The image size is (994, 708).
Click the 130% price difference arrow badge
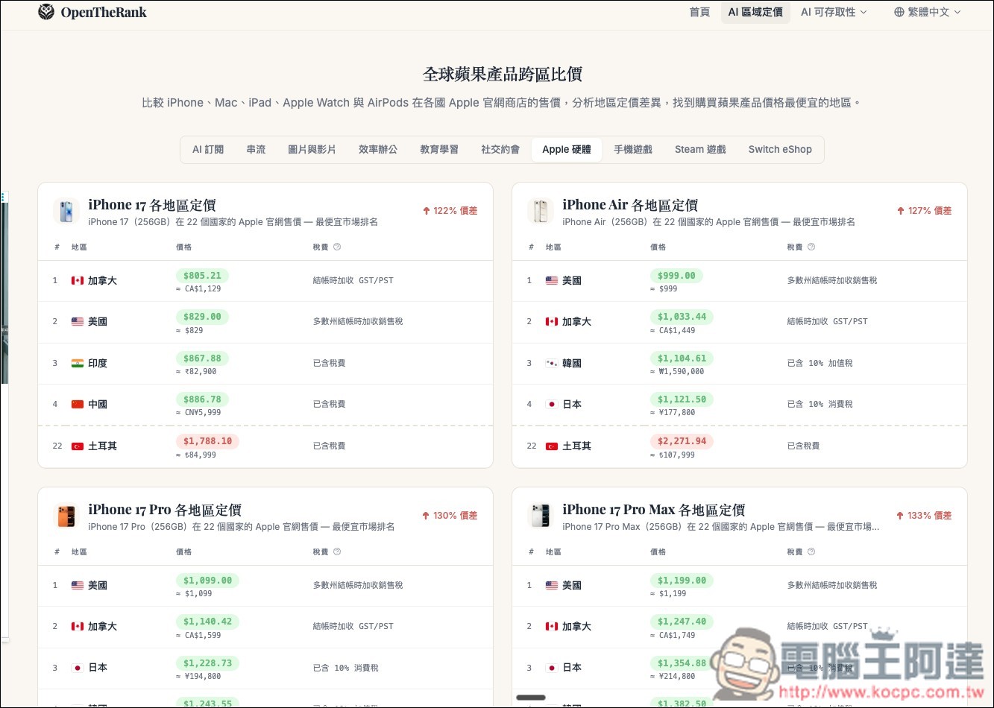click(450, 516)
